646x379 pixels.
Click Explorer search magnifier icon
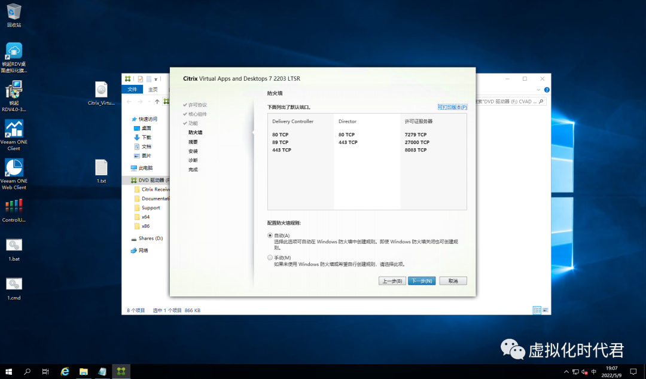tap(541, 102)
